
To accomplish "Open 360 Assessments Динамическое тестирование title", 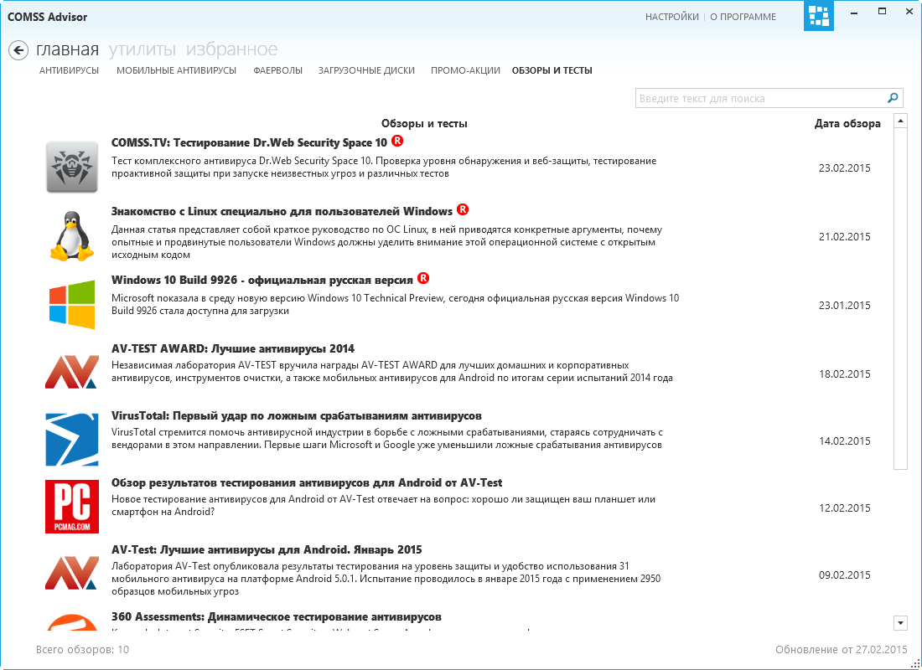I will tap(277, 617).
